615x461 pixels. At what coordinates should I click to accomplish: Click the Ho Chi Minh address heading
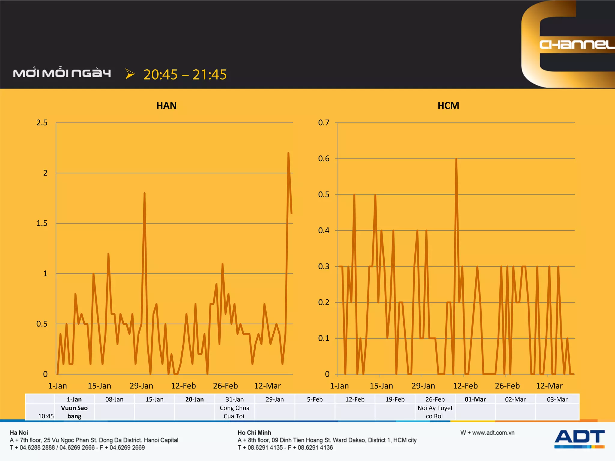point(254,432)
